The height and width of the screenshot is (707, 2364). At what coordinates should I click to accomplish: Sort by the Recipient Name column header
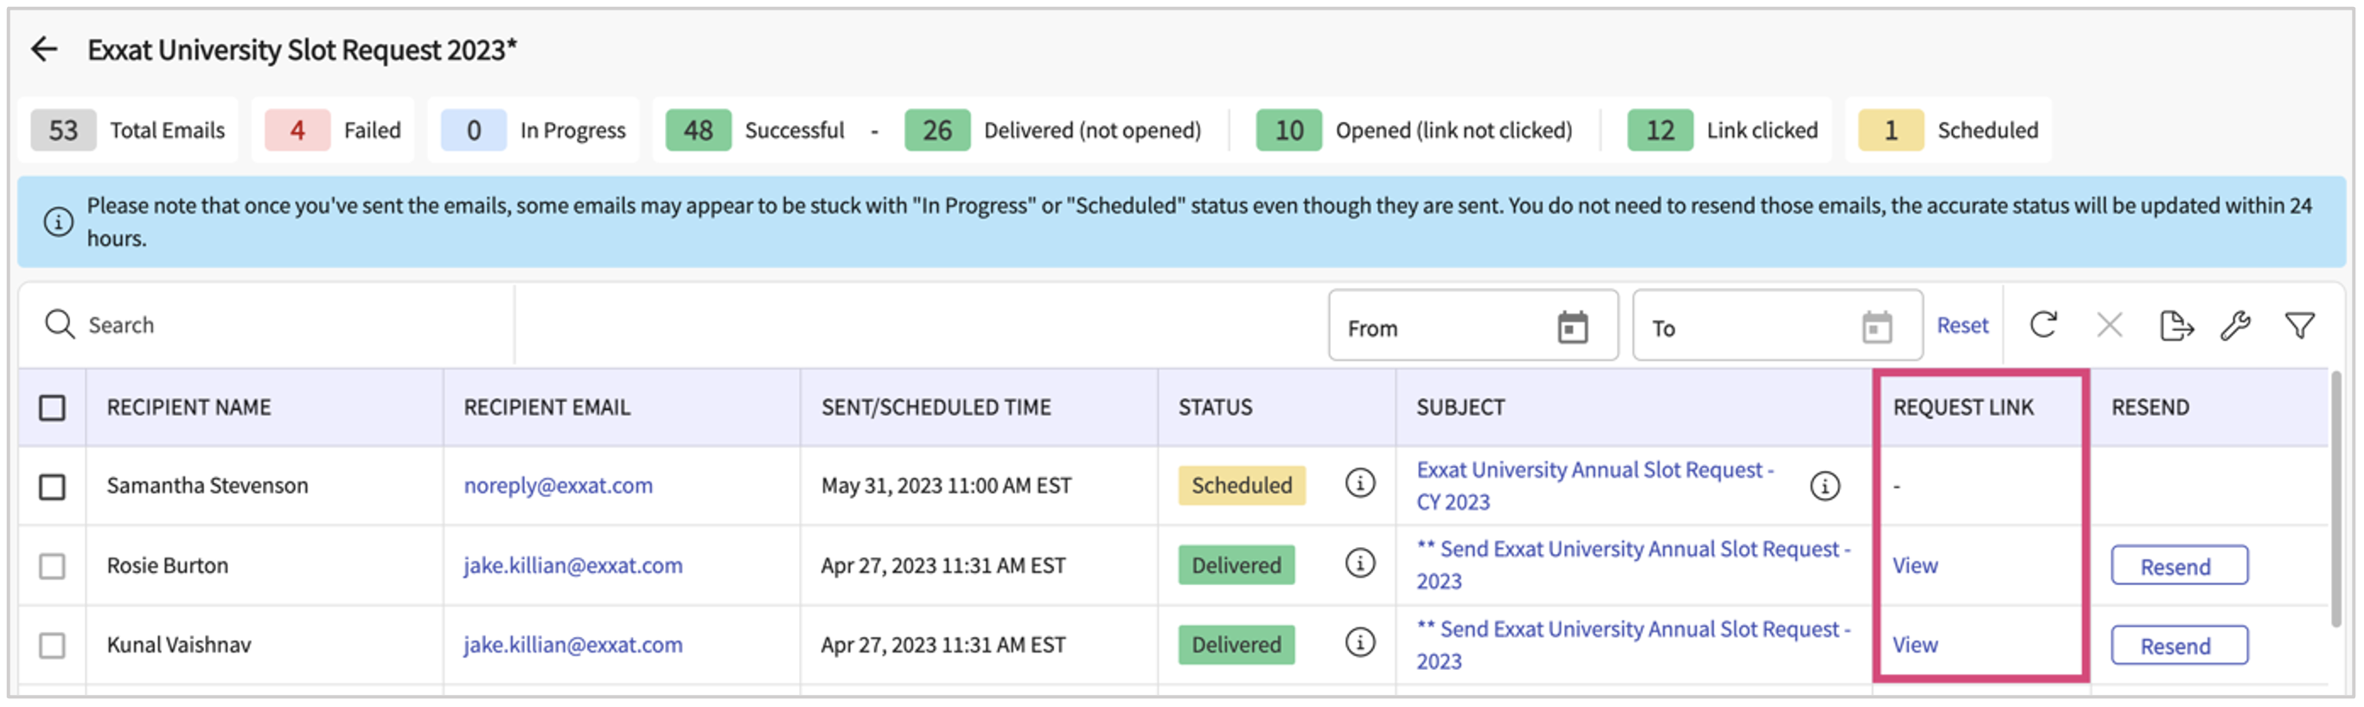pos(189,407)
